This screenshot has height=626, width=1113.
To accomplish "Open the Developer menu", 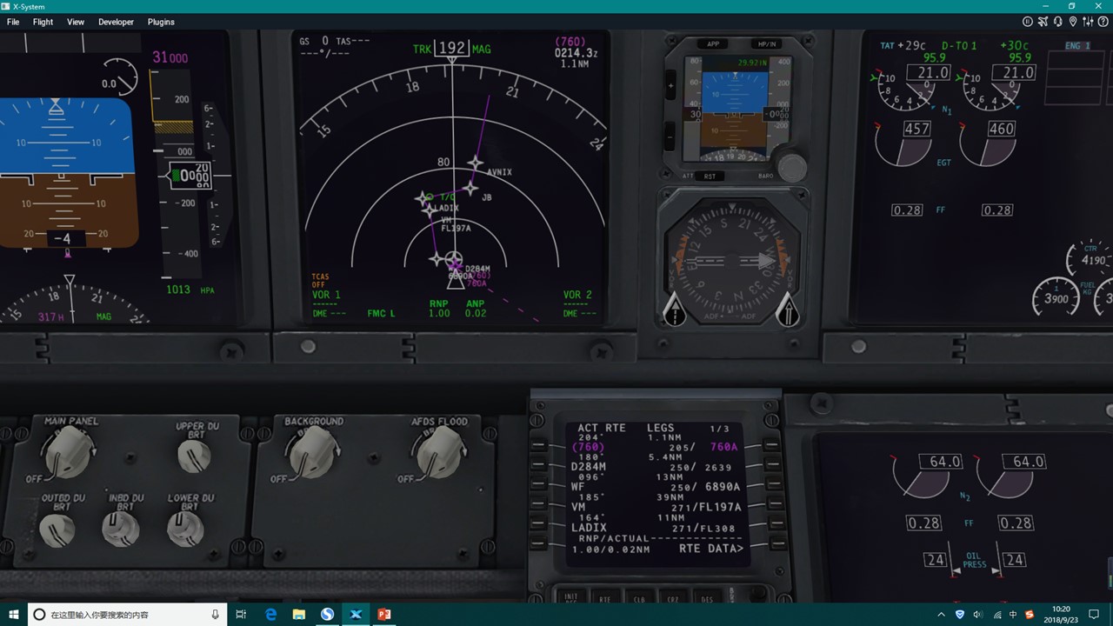I will 116,22.
